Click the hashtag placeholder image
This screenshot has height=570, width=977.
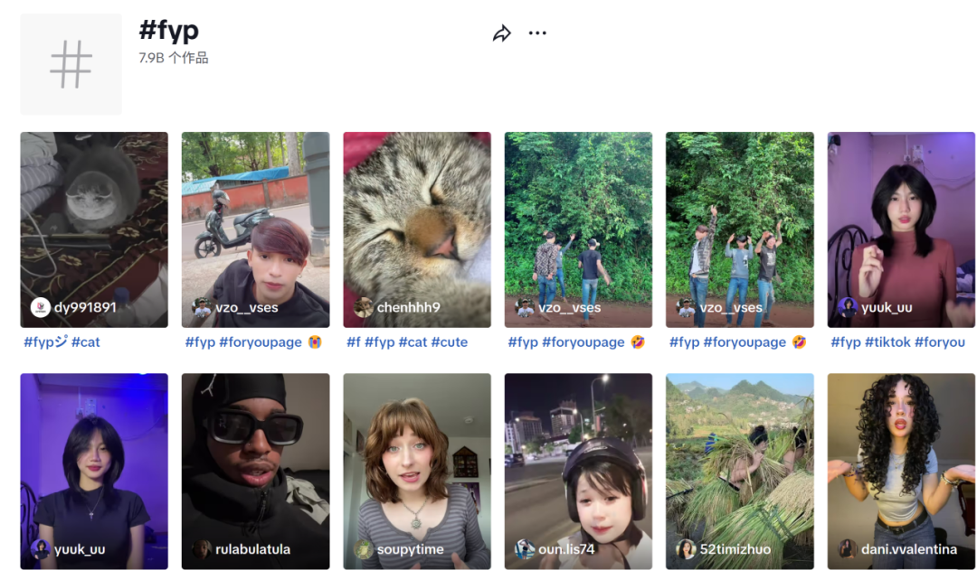click(x=71, y=64)
